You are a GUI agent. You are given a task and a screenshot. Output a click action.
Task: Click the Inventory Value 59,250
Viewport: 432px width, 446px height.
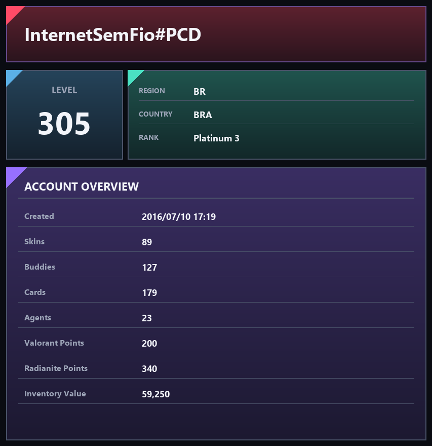tap(156, 394)
